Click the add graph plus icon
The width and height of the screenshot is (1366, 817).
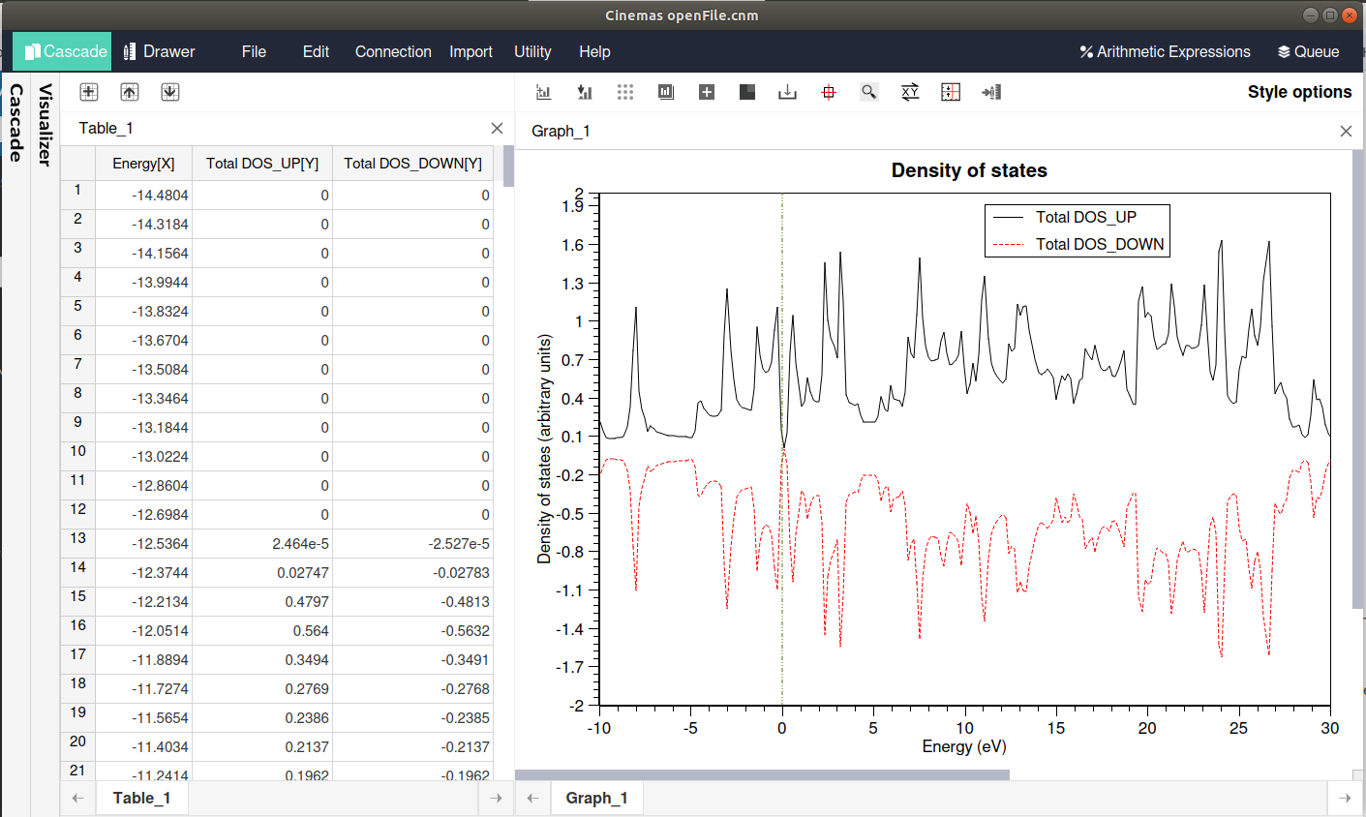pos(707,92)
